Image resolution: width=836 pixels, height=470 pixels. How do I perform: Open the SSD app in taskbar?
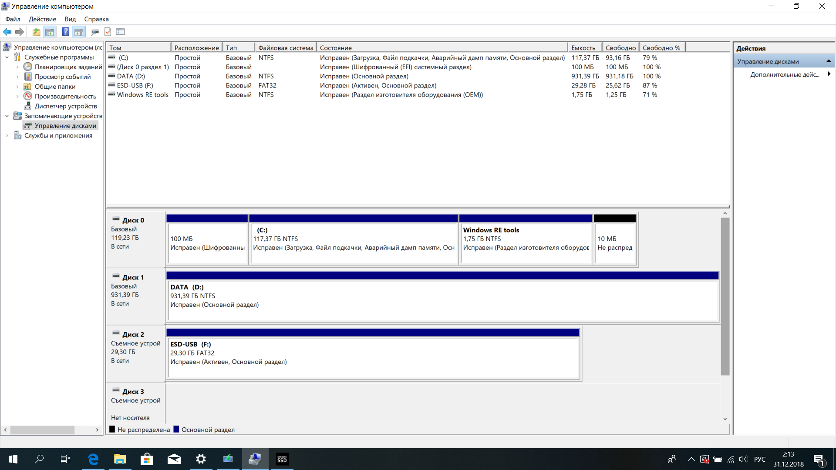(282, 459)
